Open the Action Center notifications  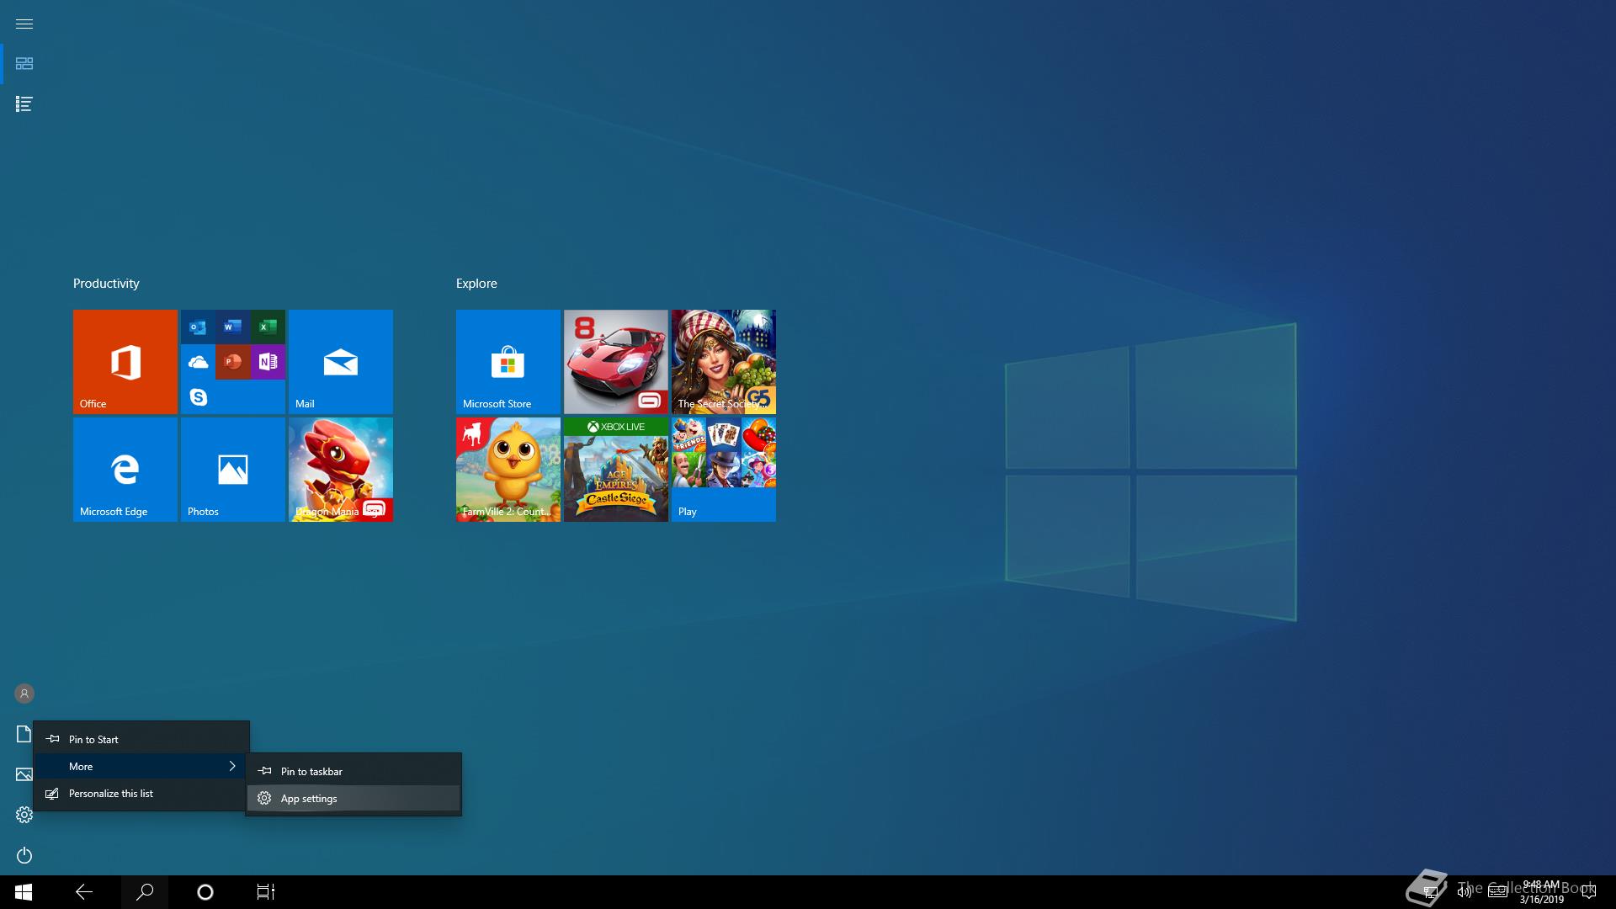pyautogui.click(x=1588, y=892)
